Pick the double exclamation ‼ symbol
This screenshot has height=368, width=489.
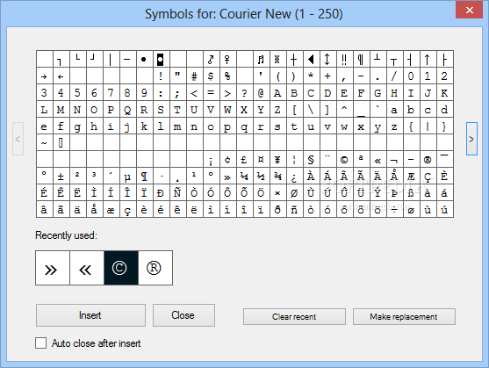tap(344, 59)
